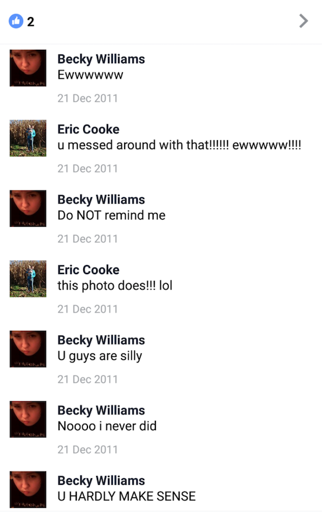Tap the like count number 2
This screenshot has height=515, width=322.
pyautogui.click(x=31, y=22)
